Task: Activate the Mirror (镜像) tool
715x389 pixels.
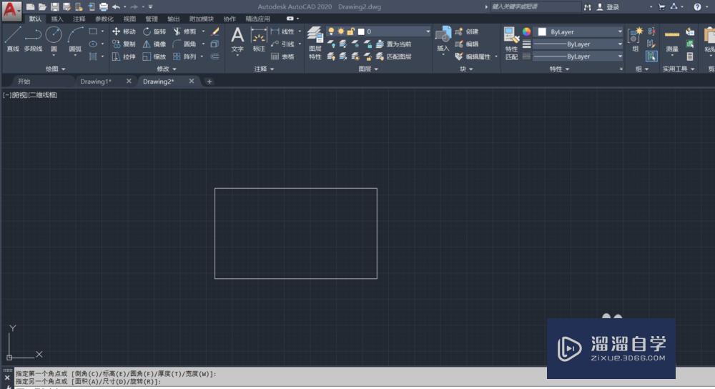Action: [154, 44]
